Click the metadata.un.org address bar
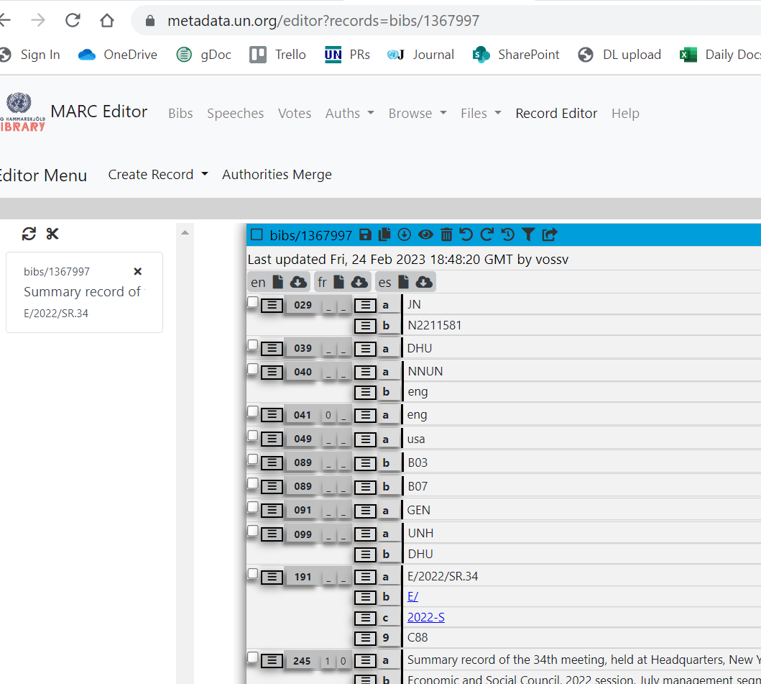The image size is (761, 684). click(323, 20)
